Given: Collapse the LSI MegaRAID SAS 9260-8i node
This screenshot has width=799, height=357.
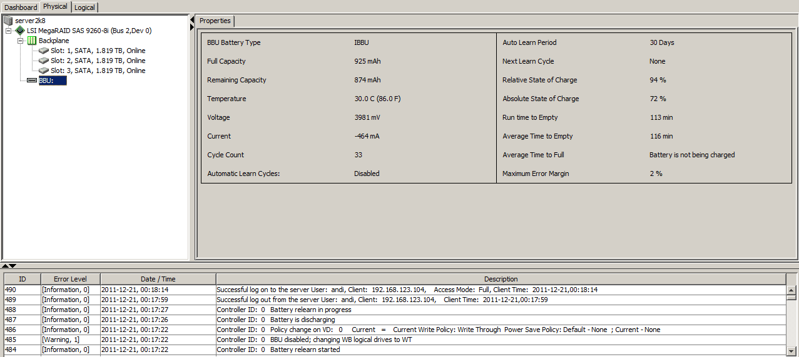Looking at the screenshot, I should [8, 31].
